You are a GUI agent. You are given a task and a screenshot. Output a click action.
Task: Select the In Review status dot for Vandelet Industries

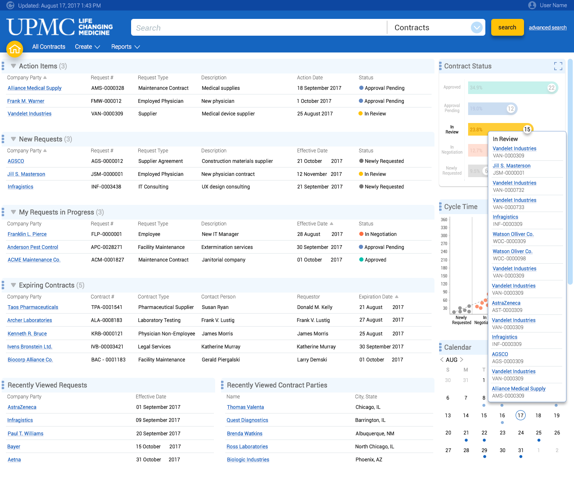click(x=361, y=113)
